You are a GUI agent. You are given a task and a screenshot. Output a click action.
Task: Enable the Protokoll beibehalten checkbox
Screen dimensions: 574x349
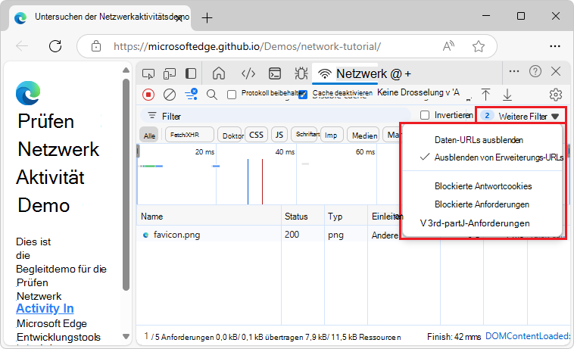click(x=232, y=95)
